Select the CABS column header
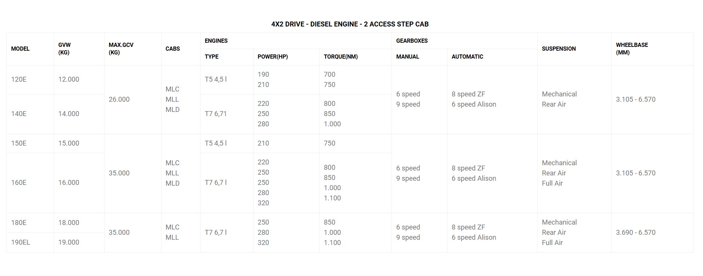Screen dimensions: 703x276 pyautogui.click(x=173, y=49)
